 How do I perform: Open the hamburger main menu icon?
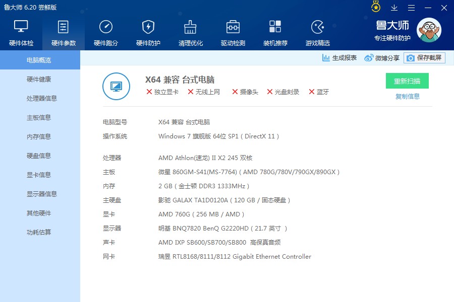click(411, 8)
